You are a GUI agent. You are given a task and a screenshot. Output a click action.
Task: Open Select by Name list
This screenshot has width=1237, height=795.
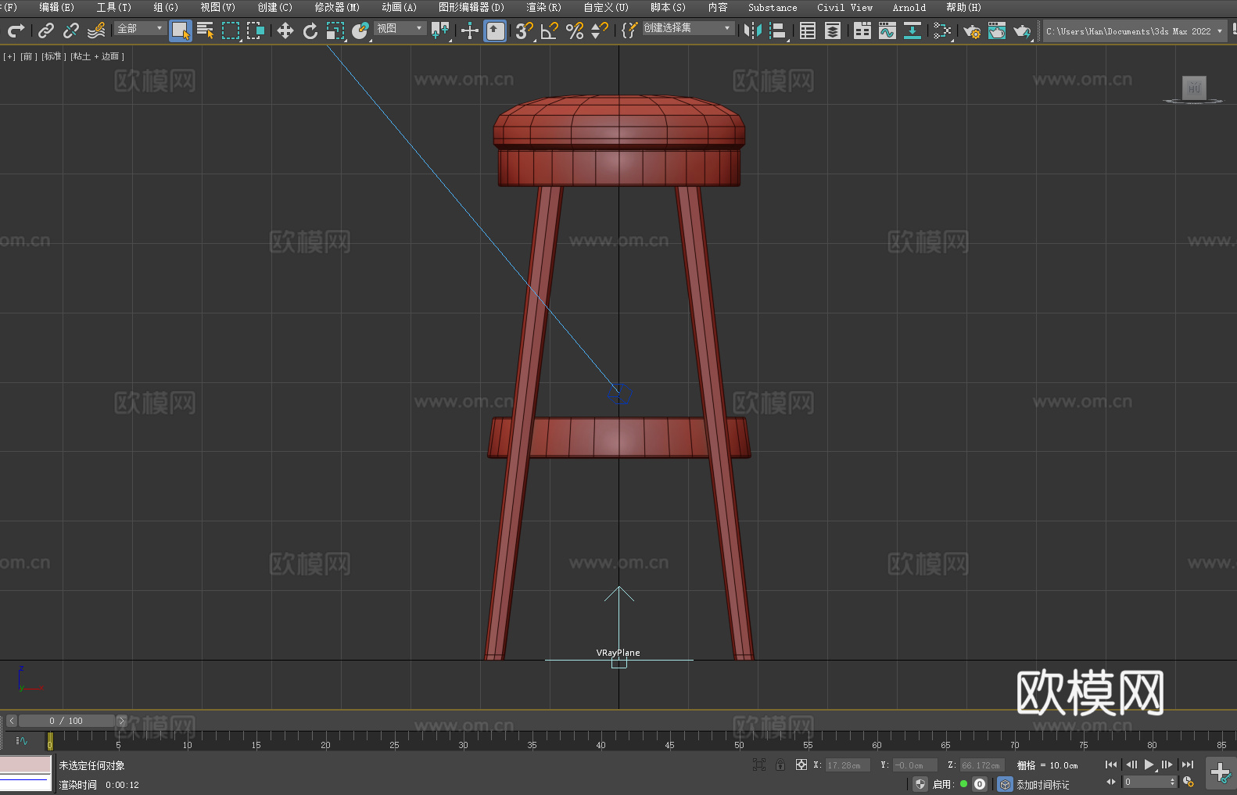[x=206, y=30]
